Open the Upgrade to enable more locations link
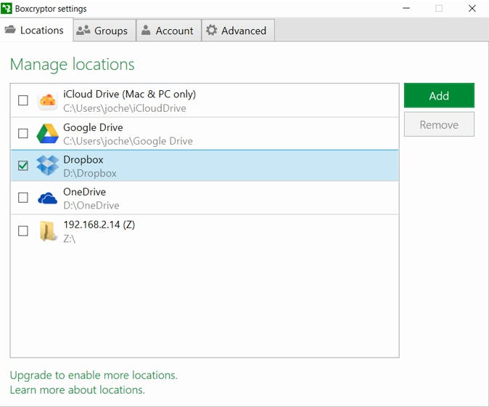The height and width of the screenshot is (407, 489). pyautogui.click(x=94, y=375)
